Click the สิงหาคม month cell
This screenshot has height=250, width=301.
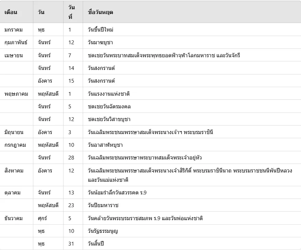14,171
